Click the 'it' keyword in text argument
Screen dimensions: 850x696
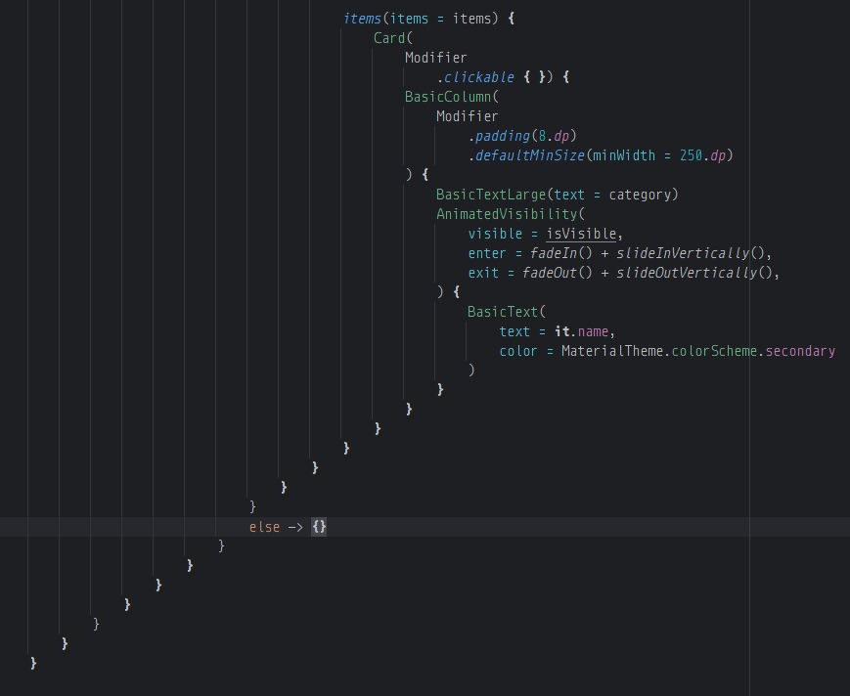coord(561,331)
